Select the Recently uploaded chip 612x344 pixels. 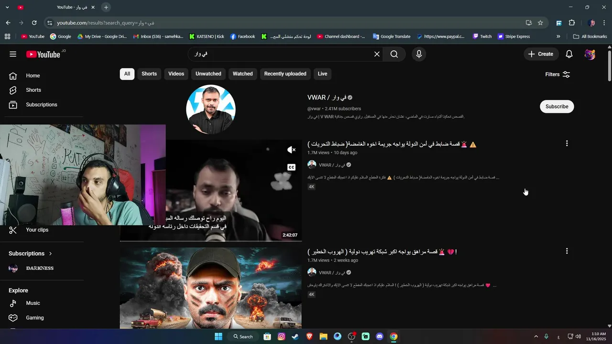[x=285, y=74]
